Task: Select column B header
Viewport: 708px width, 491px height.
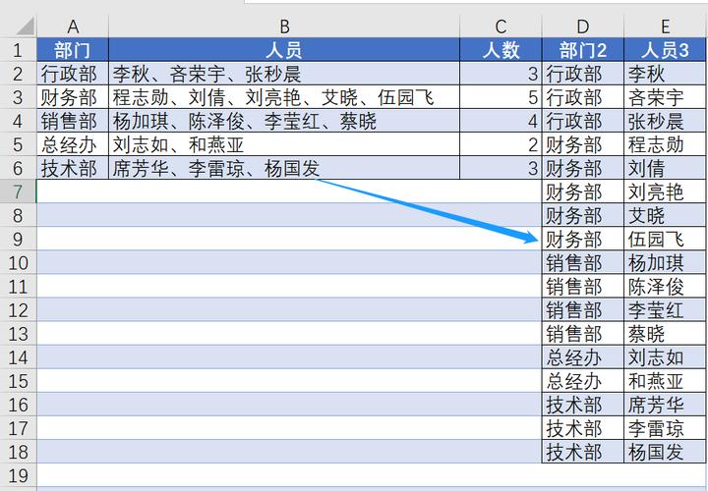Action: coord(284,27)
